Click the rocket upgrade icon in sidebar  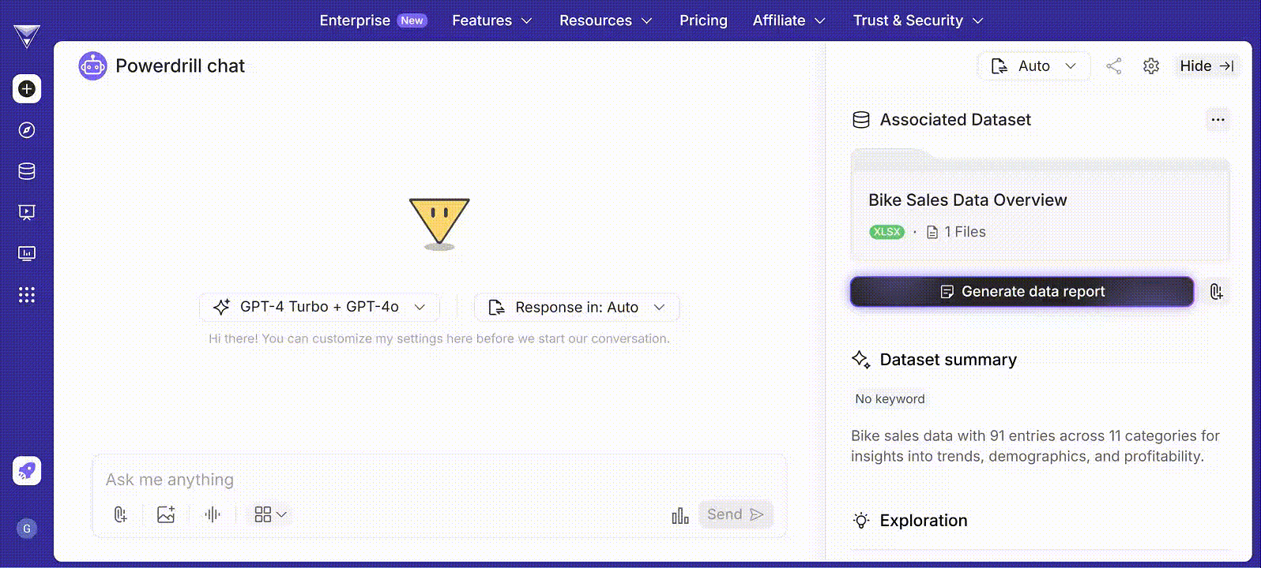tap(27, 470)
